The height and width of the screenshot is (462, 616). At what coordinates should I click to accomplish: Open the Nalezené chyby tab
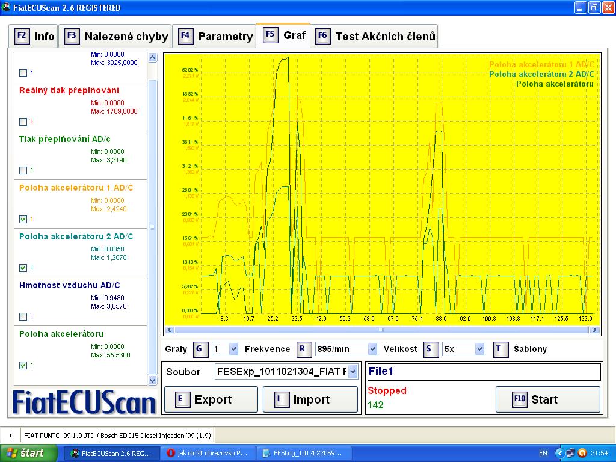(x=117, y=36)
